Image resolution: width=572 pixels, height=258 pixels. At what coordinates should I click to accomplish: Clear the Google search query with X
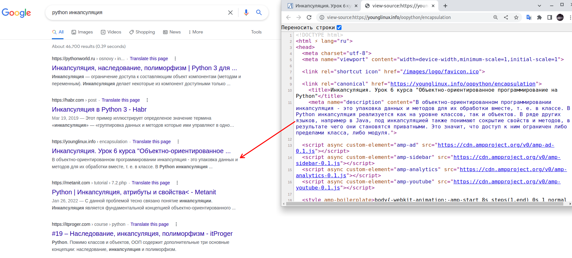tap(230, 13)
